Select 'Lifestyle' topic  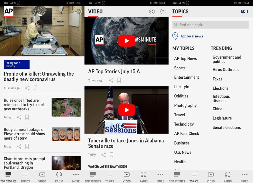pyautogui.click(x=181, y=87)
